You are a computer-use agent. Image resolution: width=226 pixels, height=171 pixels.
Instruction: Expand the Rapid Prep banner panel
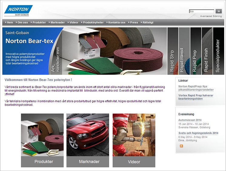tap(196, 51)
